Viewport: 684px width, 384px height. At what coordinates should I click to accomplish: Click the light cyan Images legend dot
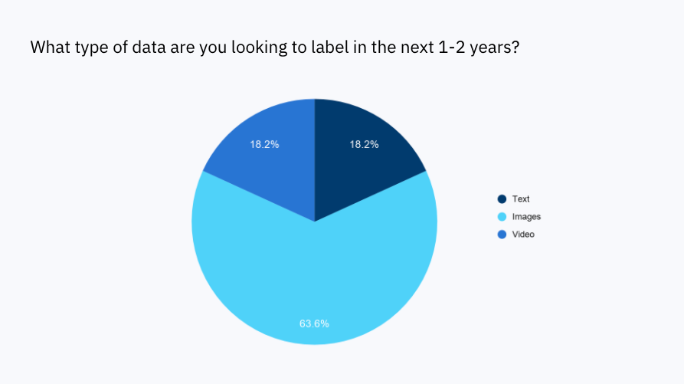pyautogui.click(x=502, y=217)
